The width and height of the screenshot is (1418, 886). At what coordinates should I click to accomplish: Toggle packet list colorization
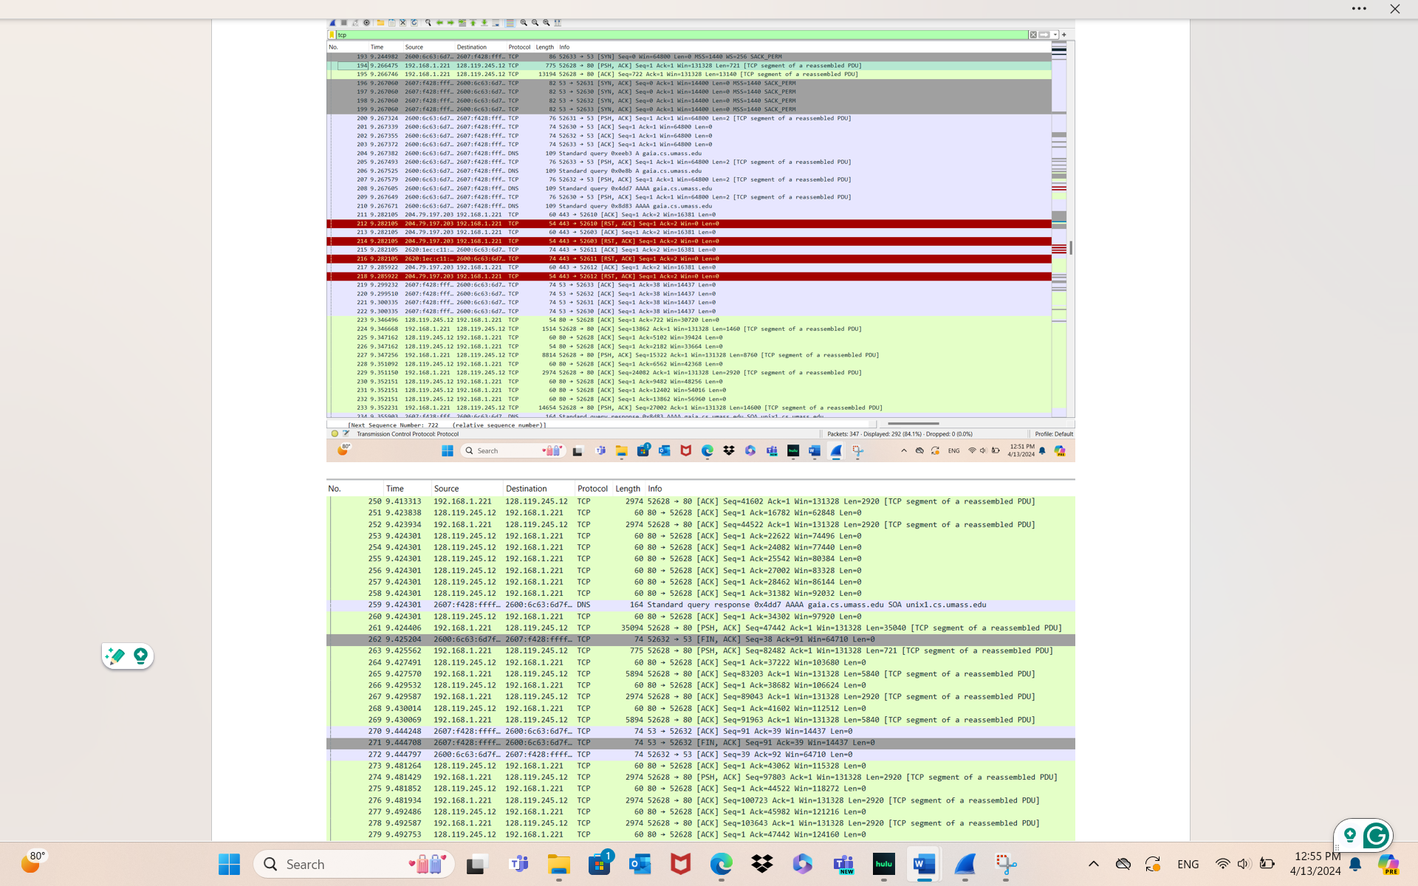[x=509, y=23]
